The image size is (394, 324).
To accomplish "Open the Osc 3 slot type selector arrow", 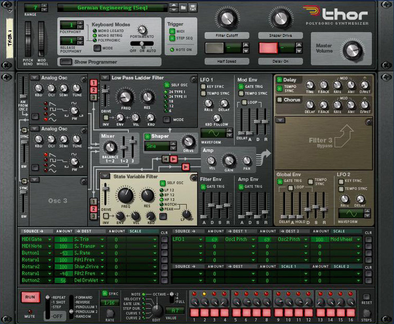I will (35, 179).
